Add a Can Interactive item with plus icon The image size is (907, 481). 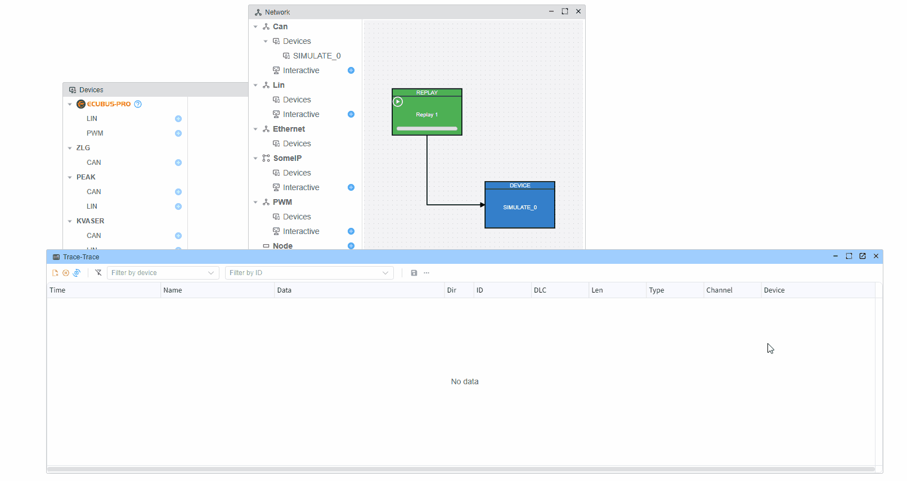(x=351, y=70)
